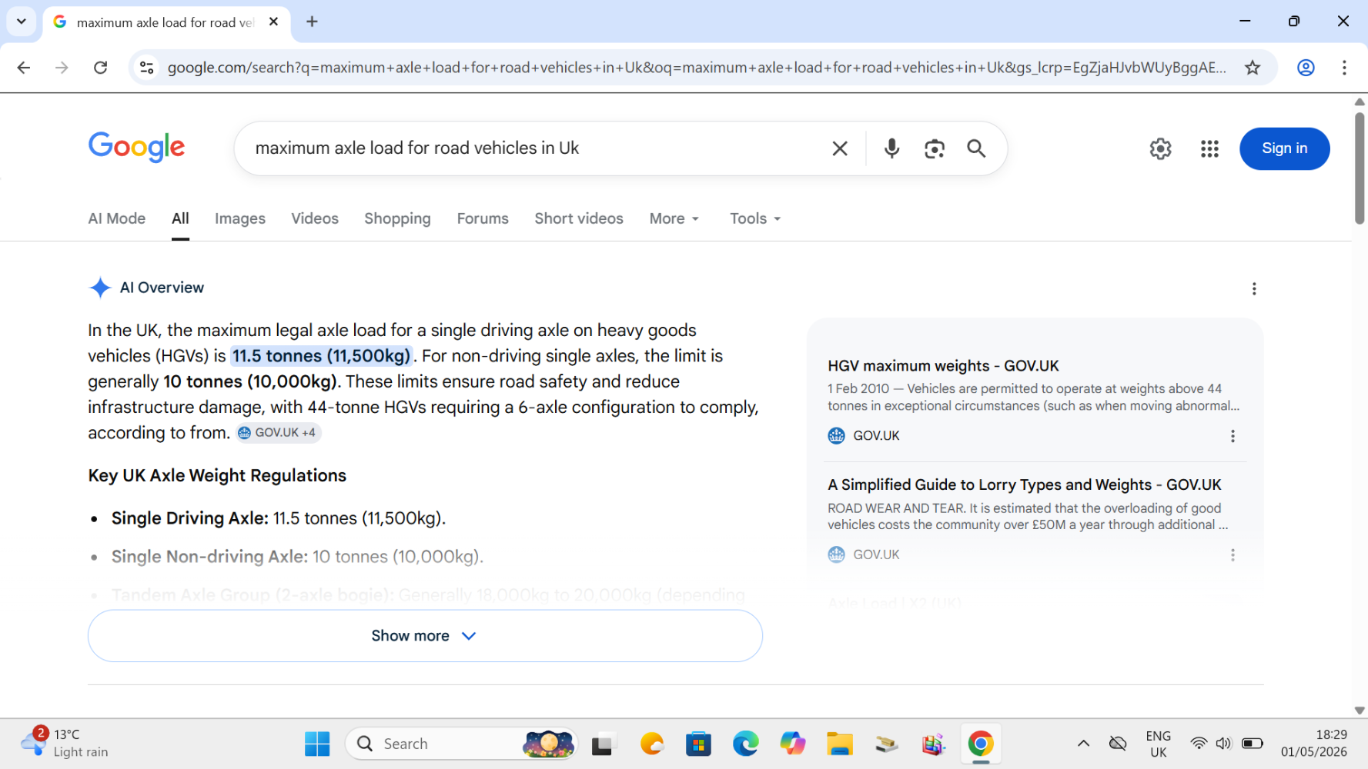Switch to Forums results
1368x769 pixels.
pyautogui.click(x=483, y=218)
